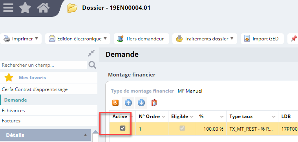Viewport: 298px width, 142px height.
Task: Click the Traitements dossier button
Action: pos(205,39)
